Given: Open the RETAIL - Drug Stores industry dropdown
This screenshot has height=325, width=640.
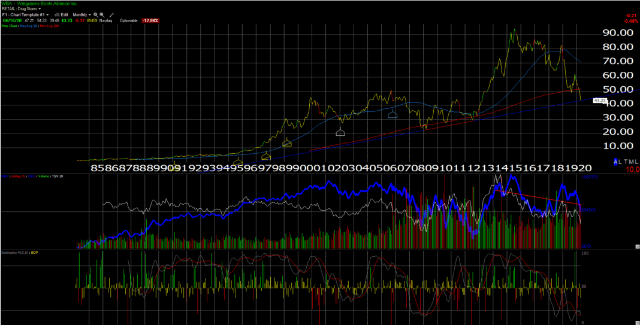Looking at the screenshot, I should click(20, 9).
